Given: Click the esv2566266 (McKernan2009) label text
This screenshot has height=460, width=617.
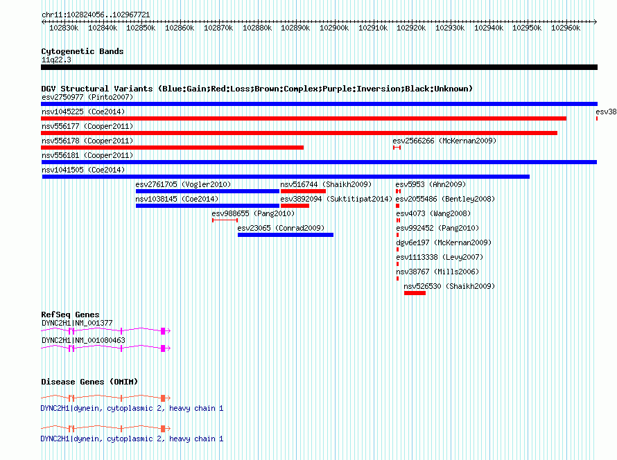Looking at the screenshot, I should coord(444,141).
